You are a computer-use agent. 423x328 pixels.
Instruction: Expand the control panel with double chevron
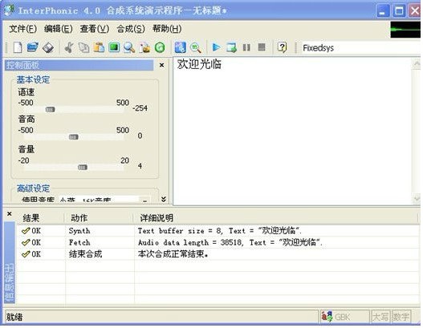click(163, 199)
